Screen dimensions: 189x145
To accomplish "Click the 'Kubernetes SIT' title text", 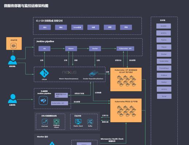I will pyautogui.click(x=126, y=71).
